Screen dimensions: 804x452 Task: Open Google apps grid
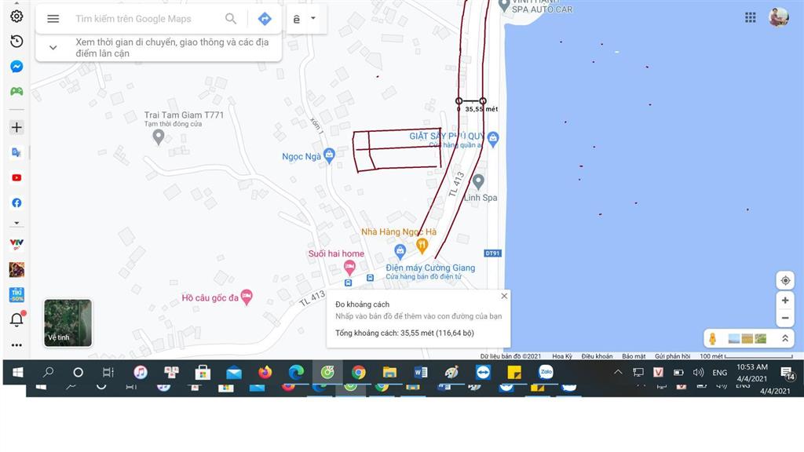(x=751, y=17)
